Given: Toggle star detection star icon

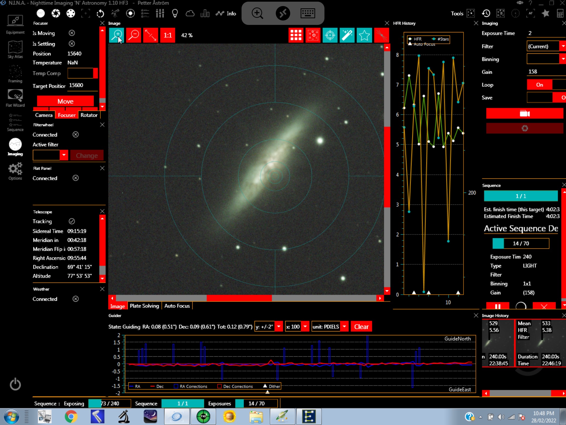Looking at the screenshot, I should (x=364, y=35).
